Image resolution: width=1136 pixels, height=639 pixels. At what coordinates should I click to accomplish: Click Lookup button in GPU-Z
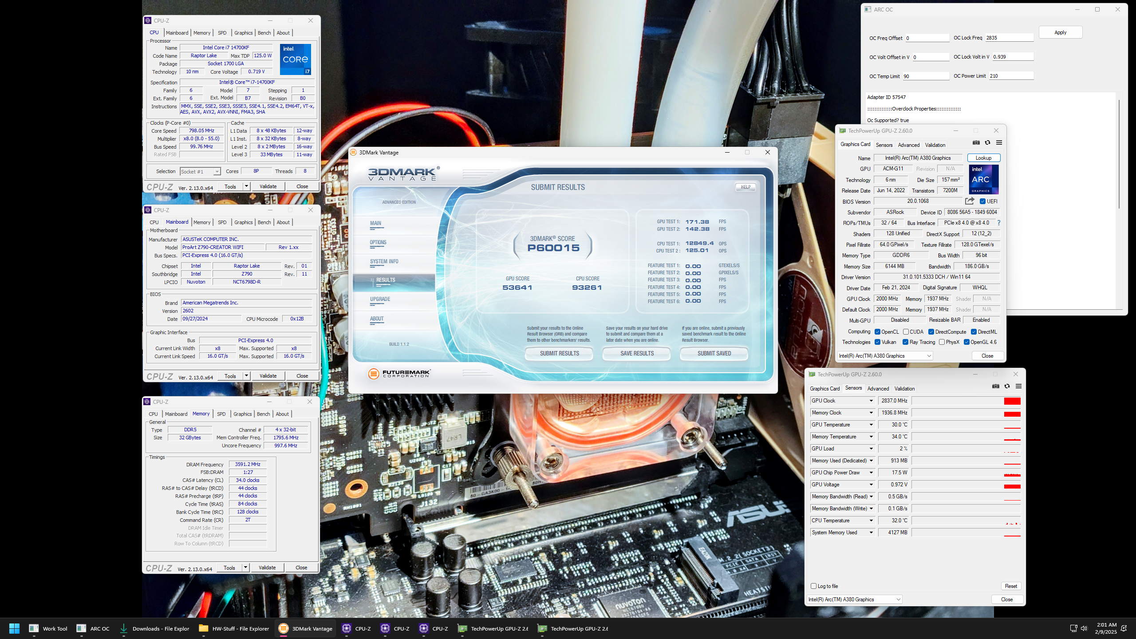[x=983, y=158]
